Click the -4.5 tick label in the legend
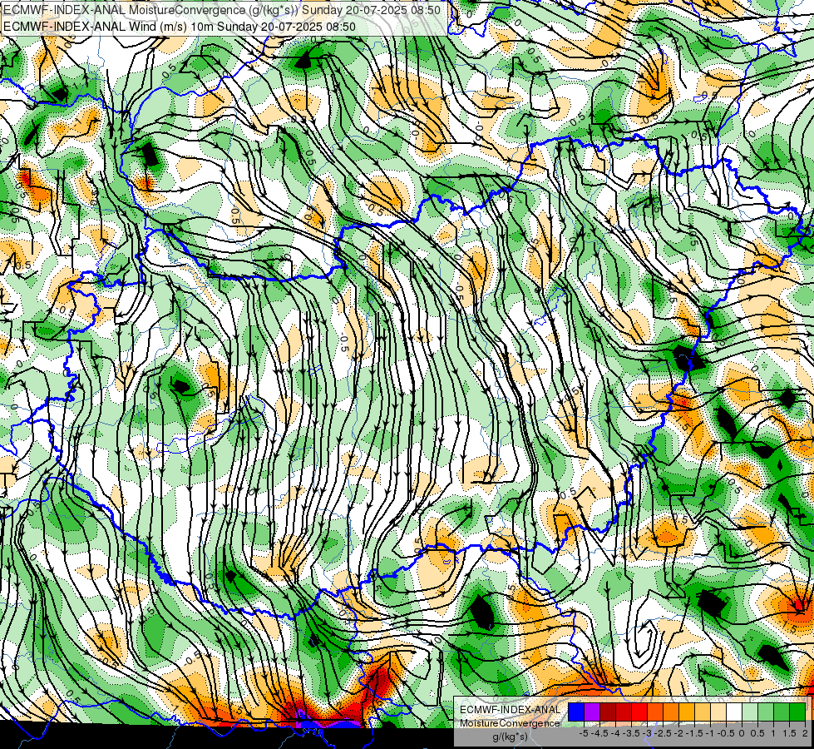Viewport: 814px width, 749px height. tap(599, 733)
